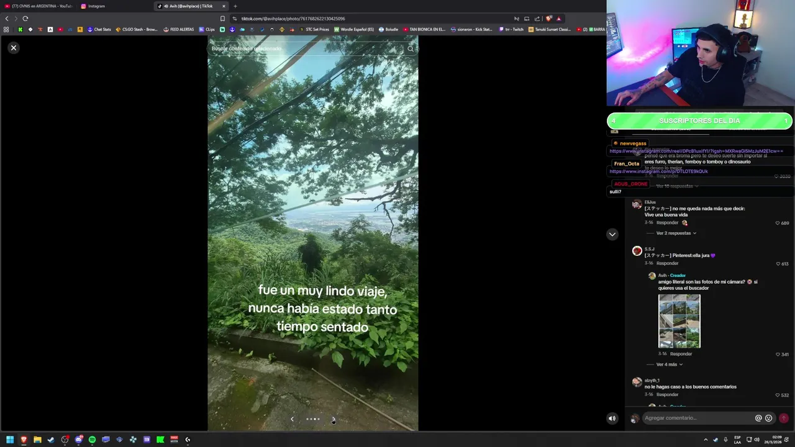
Task: Open the S.S.J profile avatar
Action: 637,251
